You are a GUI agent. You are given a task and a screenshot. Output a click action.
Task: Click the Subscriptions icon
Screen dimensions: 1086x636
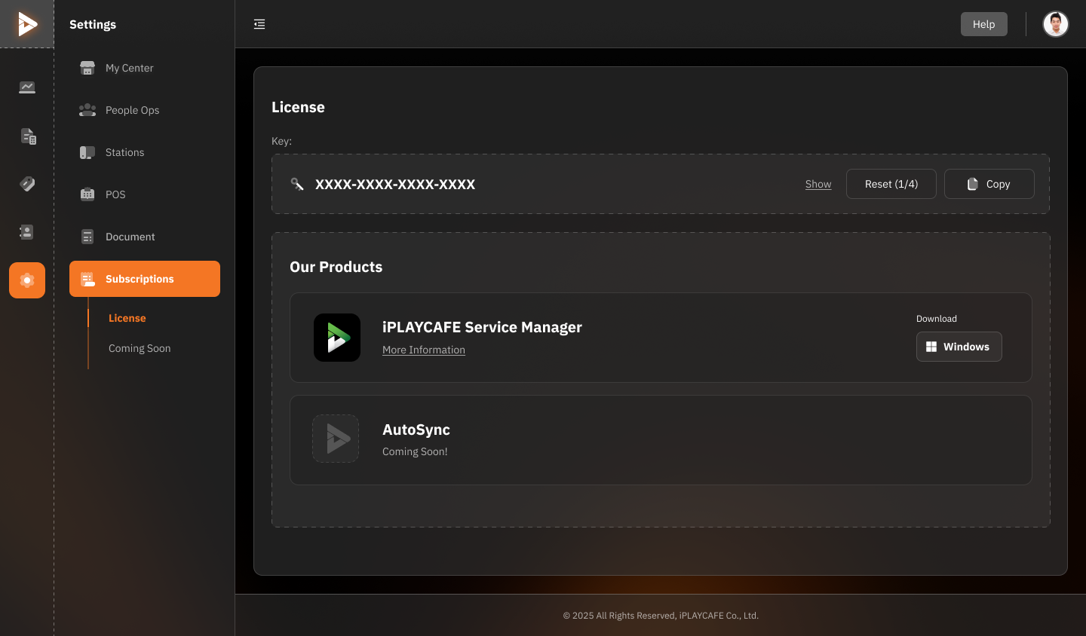[87, 279]
